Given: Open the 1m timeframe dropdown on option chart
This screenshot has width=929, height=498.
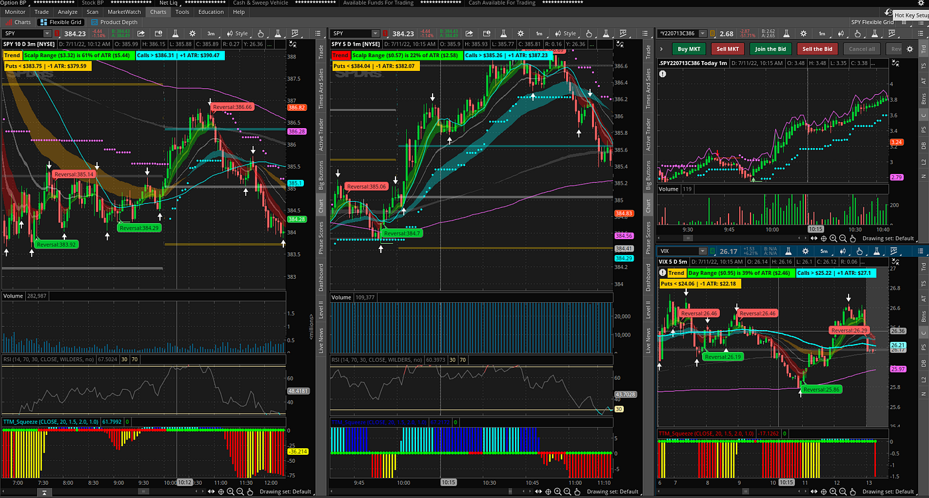Looking at the screenshot, I should pos(823,33).
